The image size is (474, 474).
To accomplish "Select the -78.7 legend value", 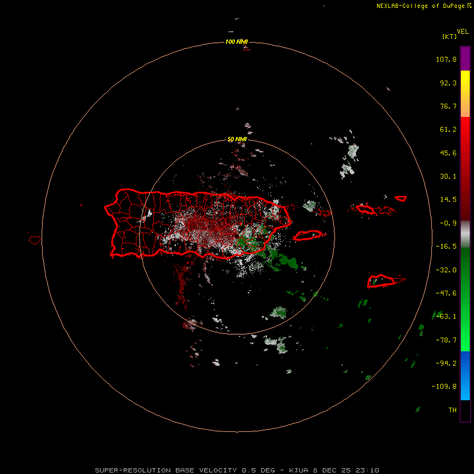I will point(446,340).
